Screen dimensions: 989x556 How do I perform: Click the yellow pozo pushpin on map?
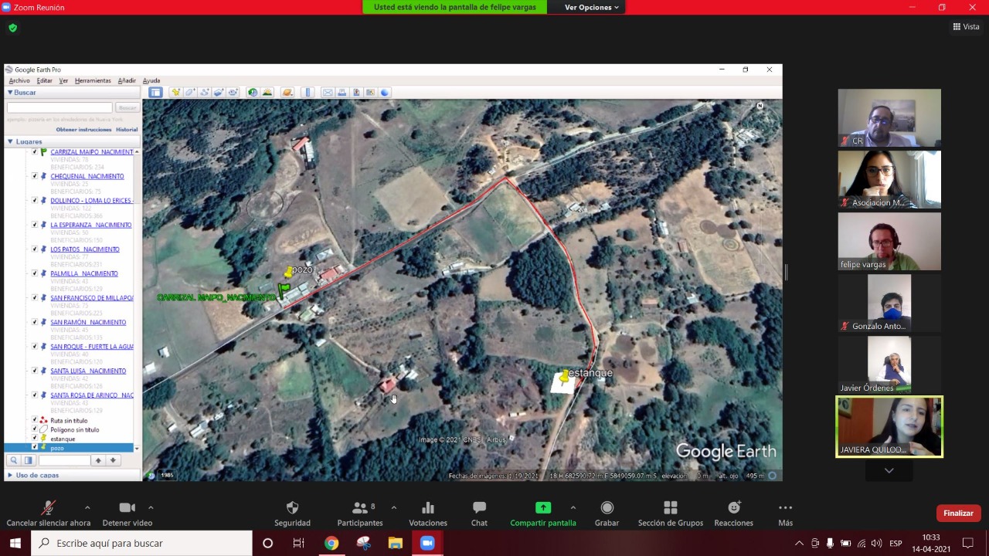click(288, 271)
